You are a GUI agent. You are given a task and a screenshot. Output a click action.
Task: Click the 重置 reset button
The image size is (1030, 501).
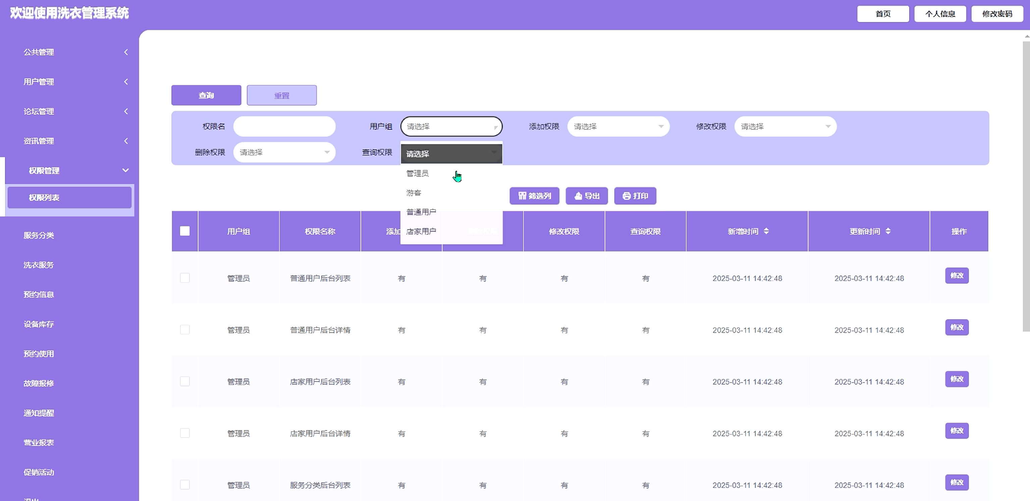click(281, 95)
